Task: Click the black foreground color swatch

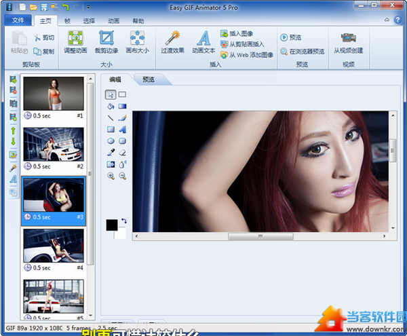Action: click(112, 225)
